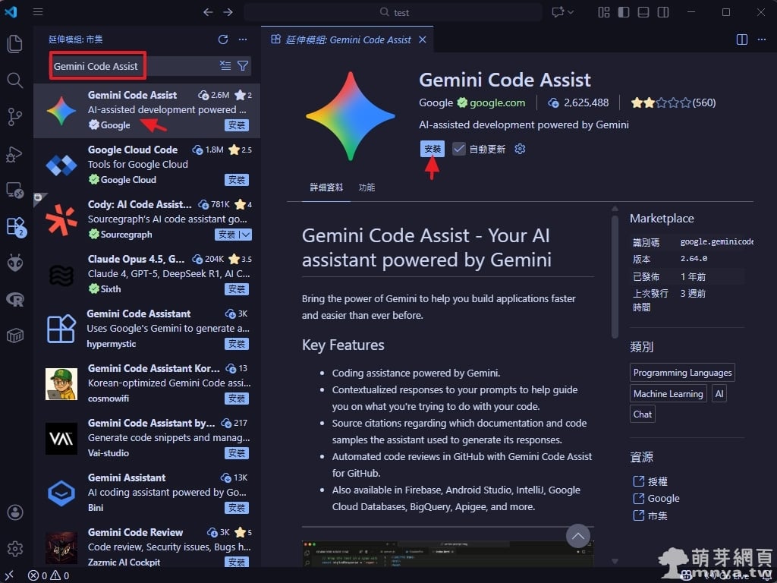Image resolution: width=777 pixels, height=583 pixels.
Task: Uncheck the 自動更新 checkbox
Action: [459, 150]
